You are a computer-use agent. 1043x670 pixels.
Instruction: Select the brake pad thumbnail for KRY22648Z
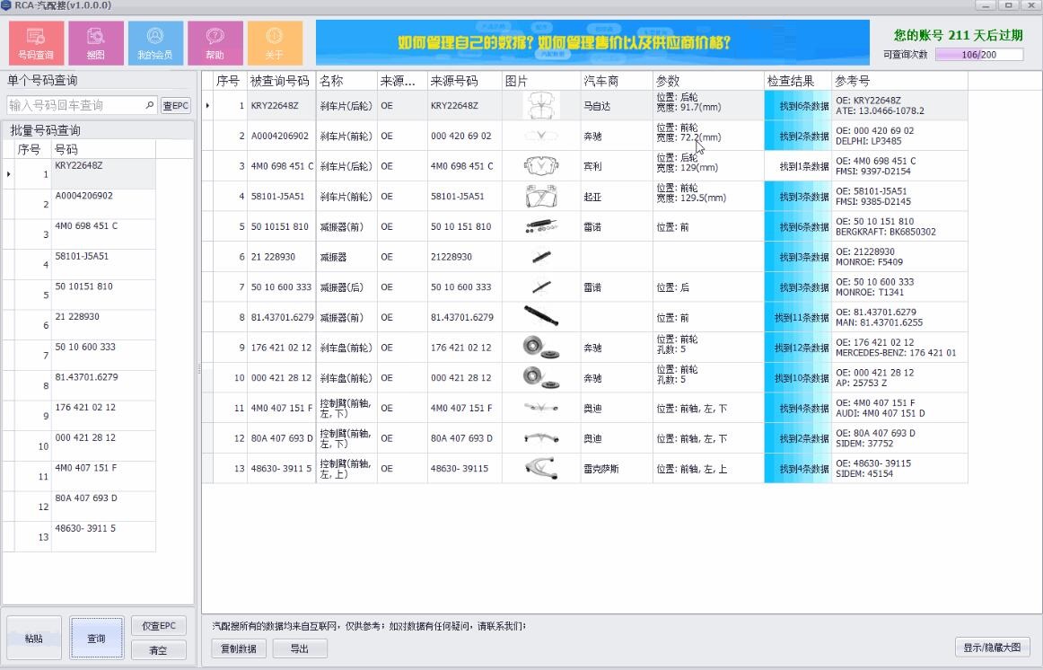(x=541, y=106)
